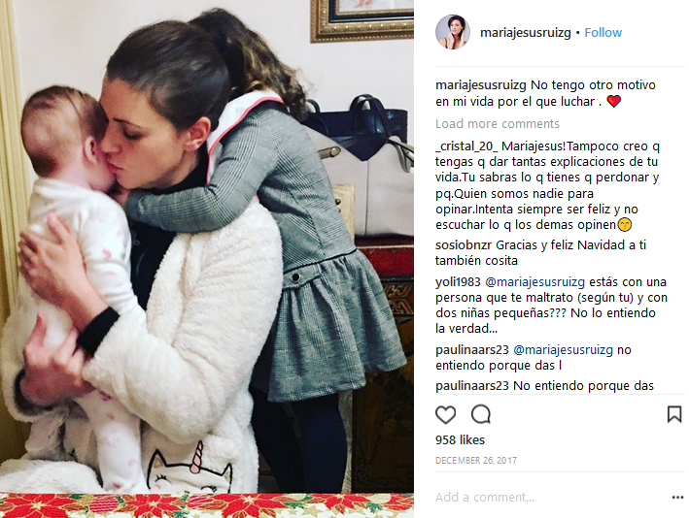689x518 pixels.
Task: Open yoli1983 commenter profile
Action: click(x=458, y=281)
